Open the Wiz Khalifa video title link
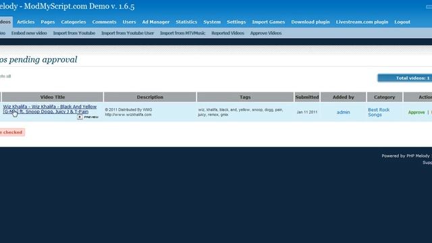The width and height of the screenshot is (432, 243). pyautogui.click(x=50, y=109)
